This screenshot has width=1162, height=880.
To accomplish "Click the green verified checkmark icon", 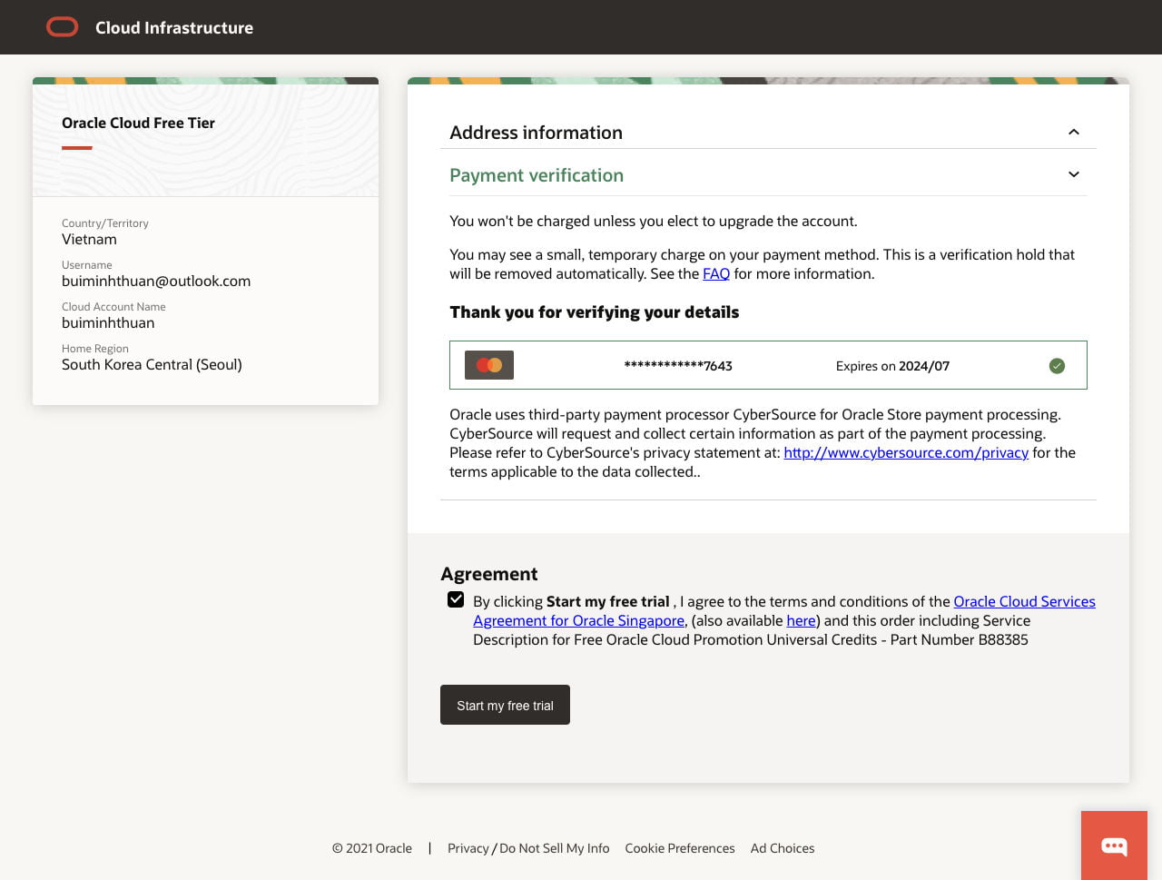I will click(x=1057, y=366).
